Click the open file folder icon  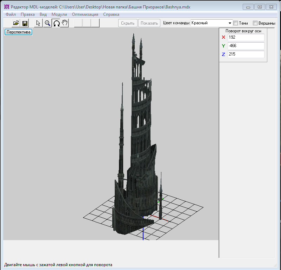(16, 23)
